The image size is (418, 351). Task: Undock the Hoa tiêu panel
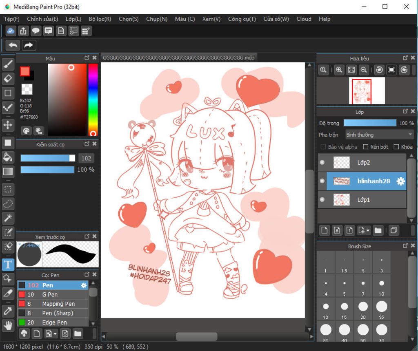[405, 58]
